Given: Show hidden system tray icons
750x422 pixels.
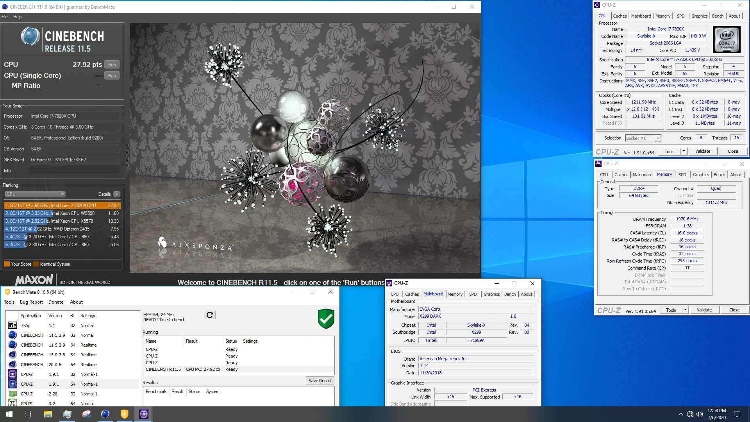Looking at the screenshot, I should 680,414.
